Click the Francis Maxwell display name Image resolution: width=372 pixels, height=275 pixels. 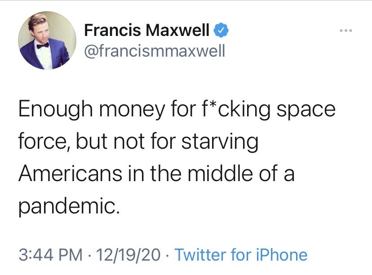[147, 31]
